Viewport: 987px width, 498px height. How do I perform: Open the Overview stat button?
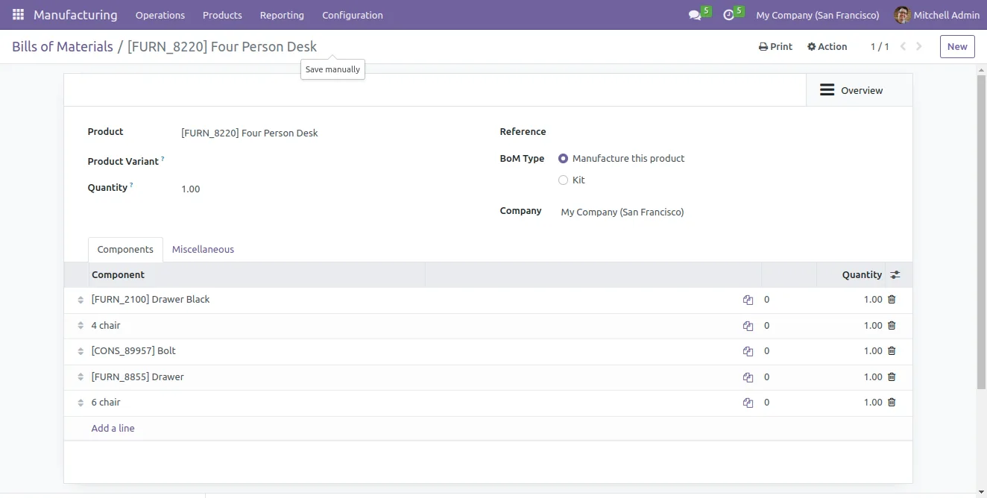[860, 90]
